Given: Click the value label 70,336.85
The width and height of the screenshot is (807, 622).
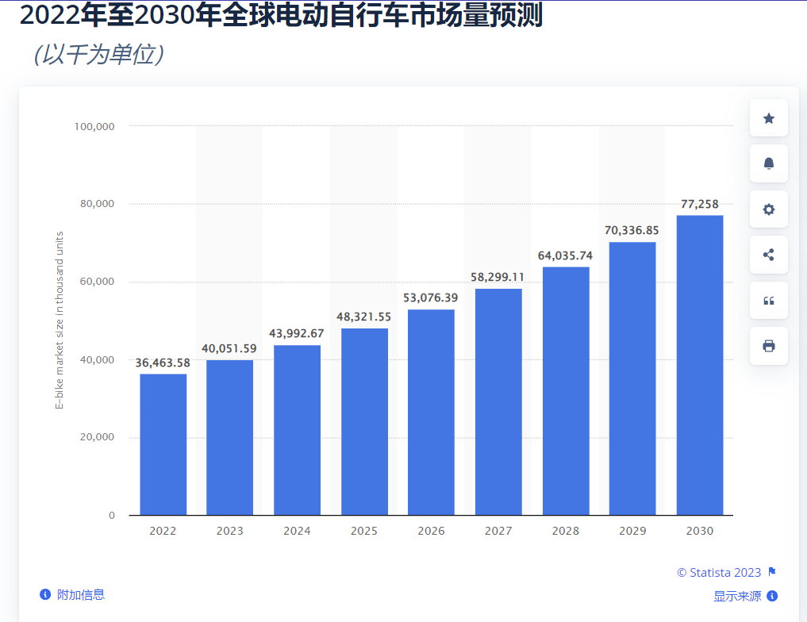Looking at the screenshot, I should 632,231.
